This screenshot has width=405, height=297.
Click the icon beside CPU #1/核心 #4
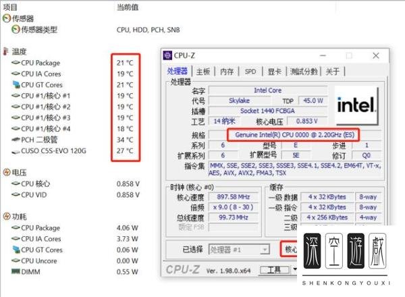click(16, 129)
